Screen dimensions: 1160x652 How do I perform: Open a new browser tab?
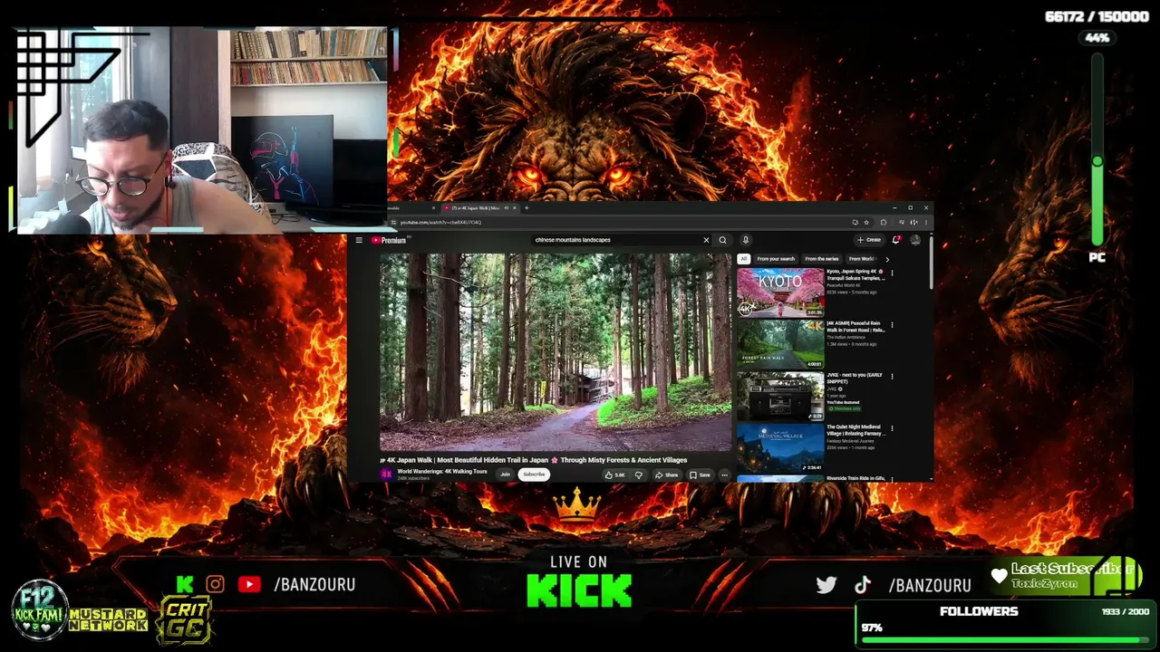click(527, 208)
